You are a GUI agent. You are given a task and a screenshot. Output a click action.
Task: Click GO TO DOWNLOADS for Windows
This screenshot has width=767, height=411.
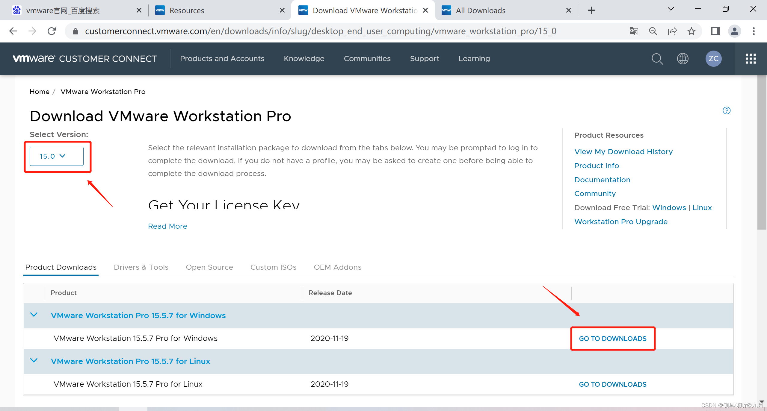click(612, 339)
